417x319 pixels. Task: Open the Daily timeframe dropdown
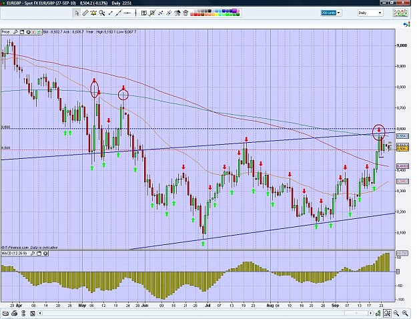pyautogui.click(x=370, y=13)
